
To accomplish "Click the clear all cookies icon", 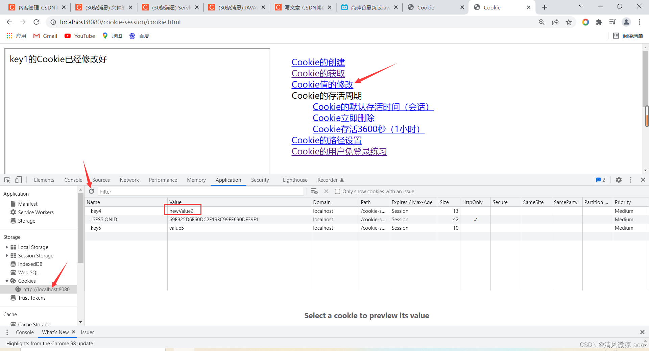I will pos(314,191).
